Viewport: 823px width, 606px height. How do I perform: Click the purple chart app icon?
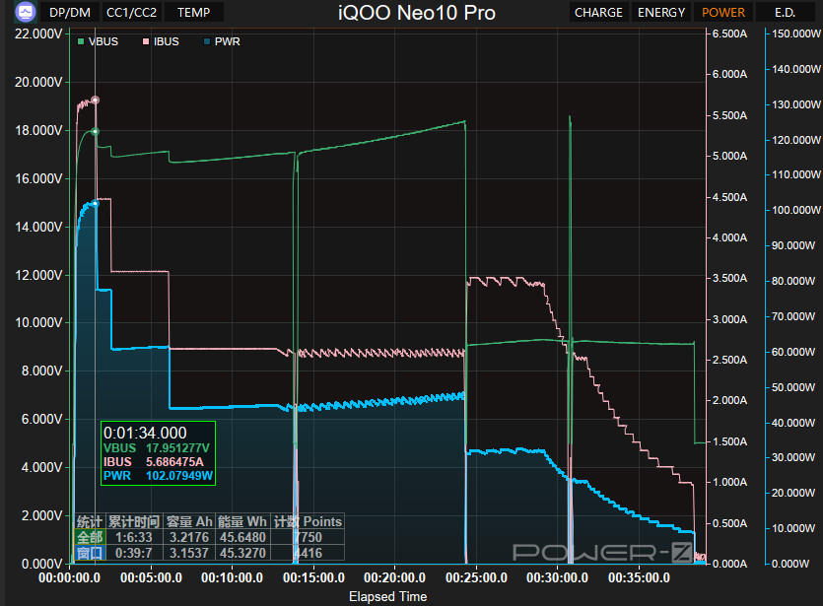(26, 12)
